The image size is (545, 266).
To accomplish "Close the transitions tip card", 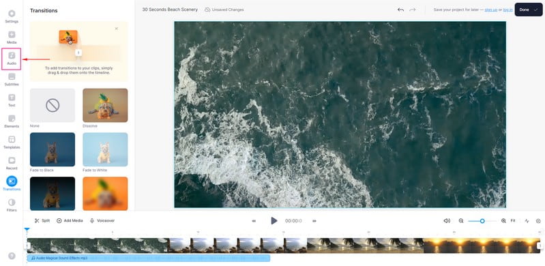I will [117, 29].
